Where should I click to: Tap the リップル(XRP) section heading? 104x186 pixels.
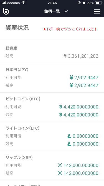pyautogui.click(x=19, y=158)
